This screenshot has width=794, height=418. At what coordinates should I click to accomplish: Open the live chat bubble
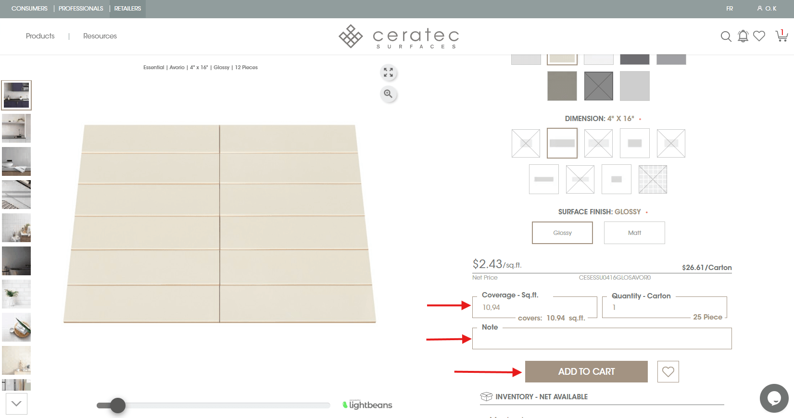[774, 398]
